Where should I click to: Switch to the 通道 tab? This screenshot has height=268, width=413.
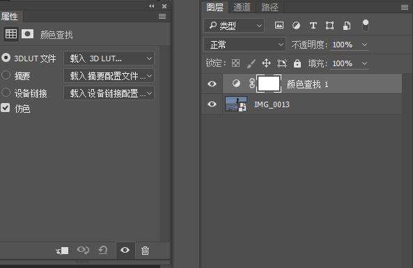pyautogui.click(x=242, y=7)
